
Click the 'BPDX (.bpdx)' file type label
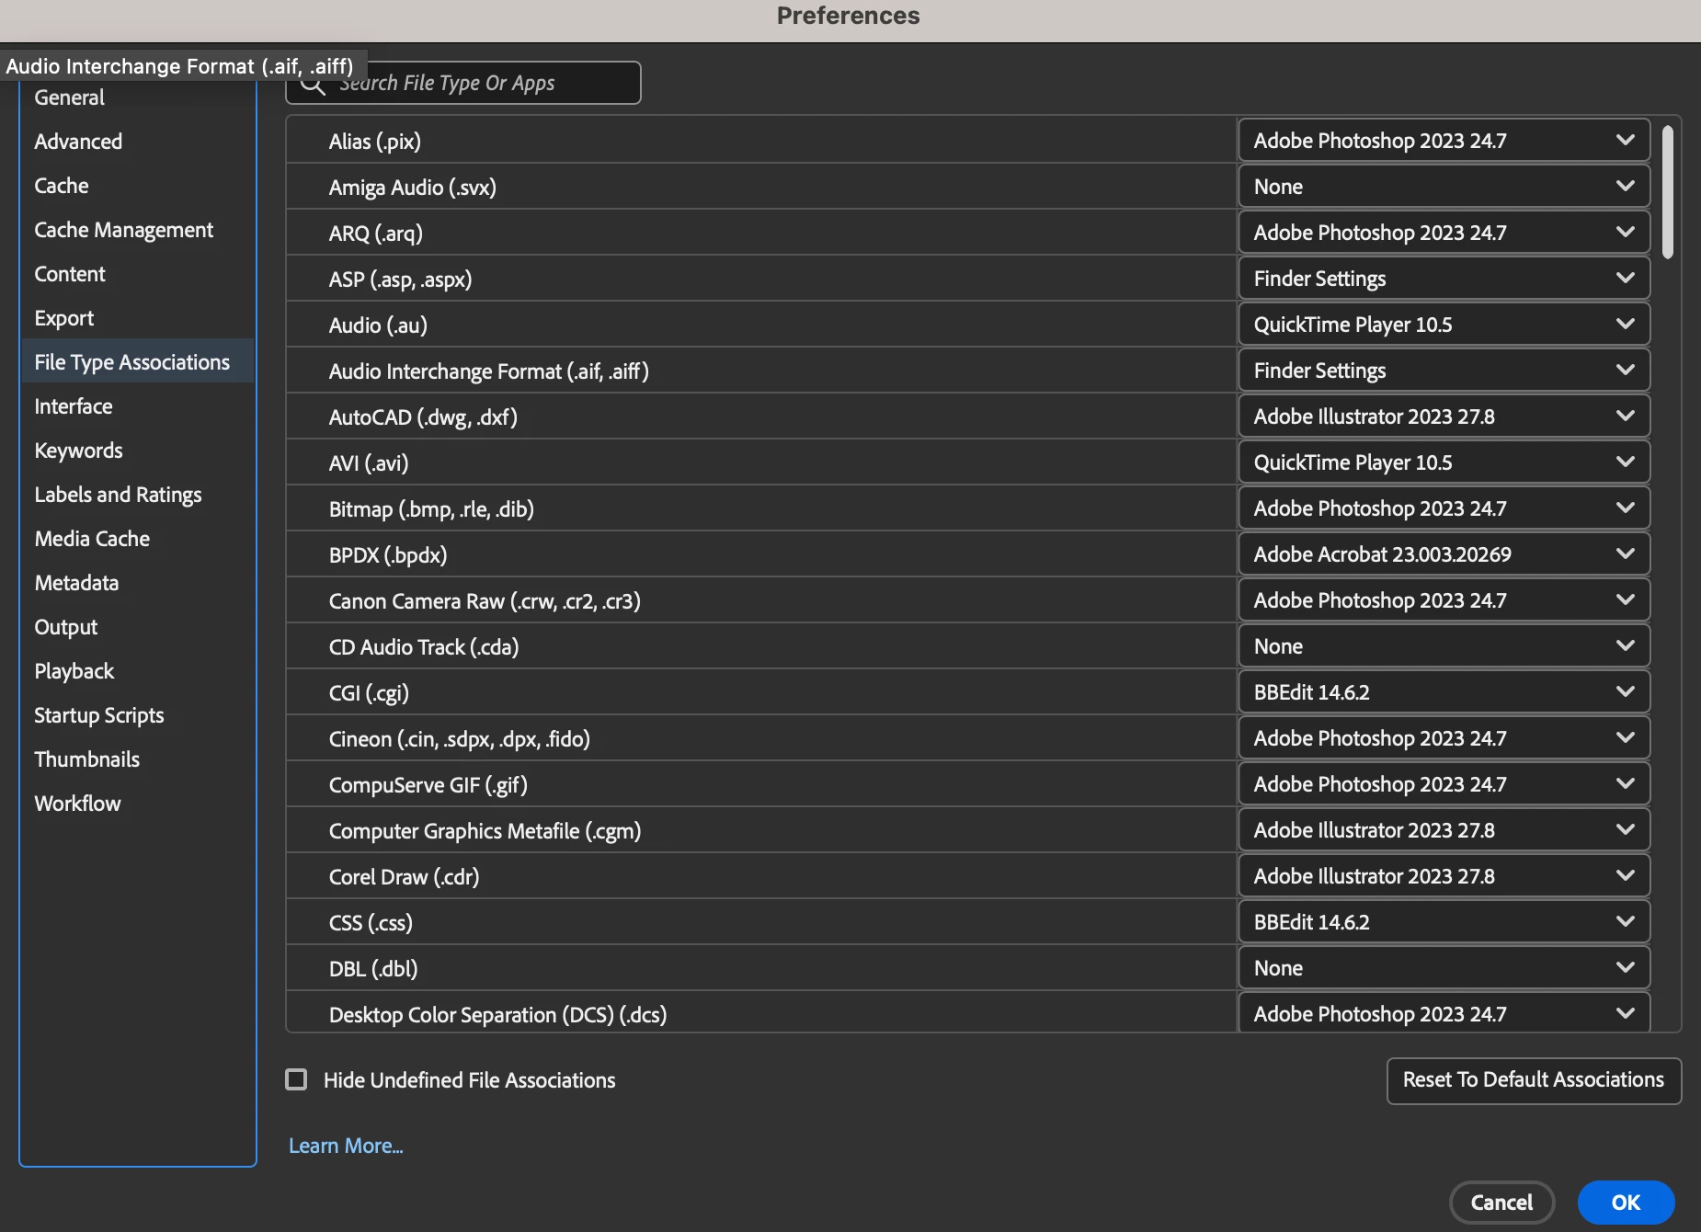(x=388, y=555)
